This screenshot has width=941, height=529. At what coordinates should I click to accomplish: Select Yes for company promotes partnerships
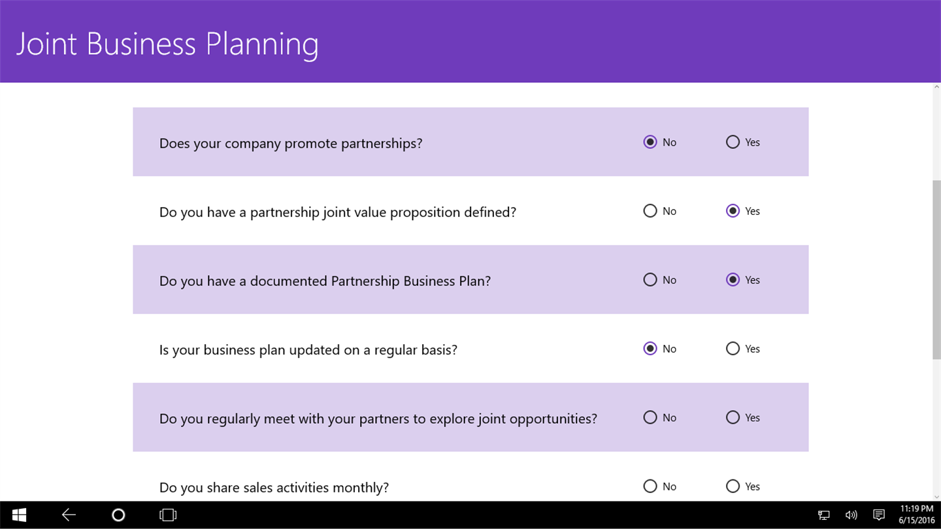(x=733, y=142)
